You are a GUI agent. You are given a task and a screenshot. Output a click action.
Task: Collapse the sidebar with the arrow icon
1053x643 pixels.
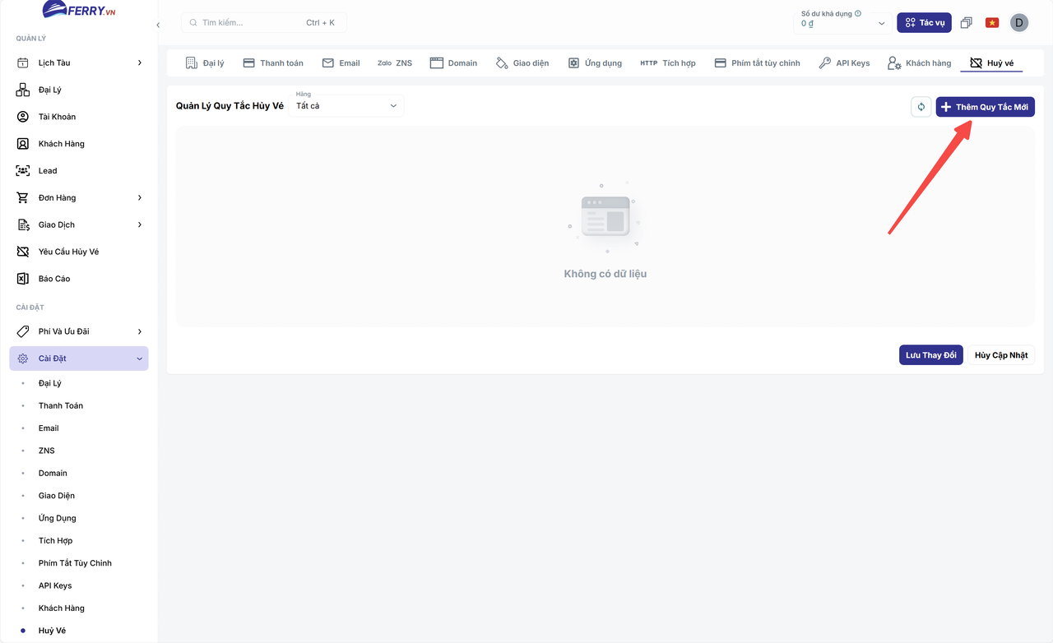point(158,25)
